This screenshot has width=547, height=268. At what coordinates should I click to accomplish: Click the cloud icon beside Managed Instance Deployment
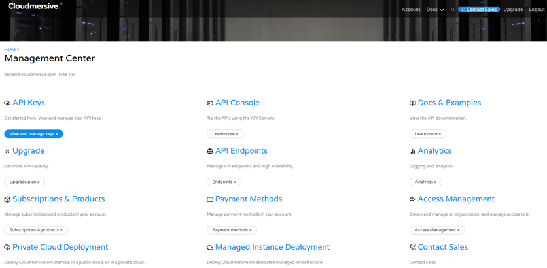pyautogui.click(x=210, y=248)
